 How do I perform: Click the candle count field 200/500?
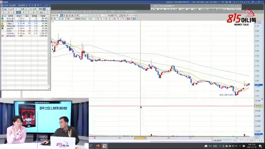point(110,16)
